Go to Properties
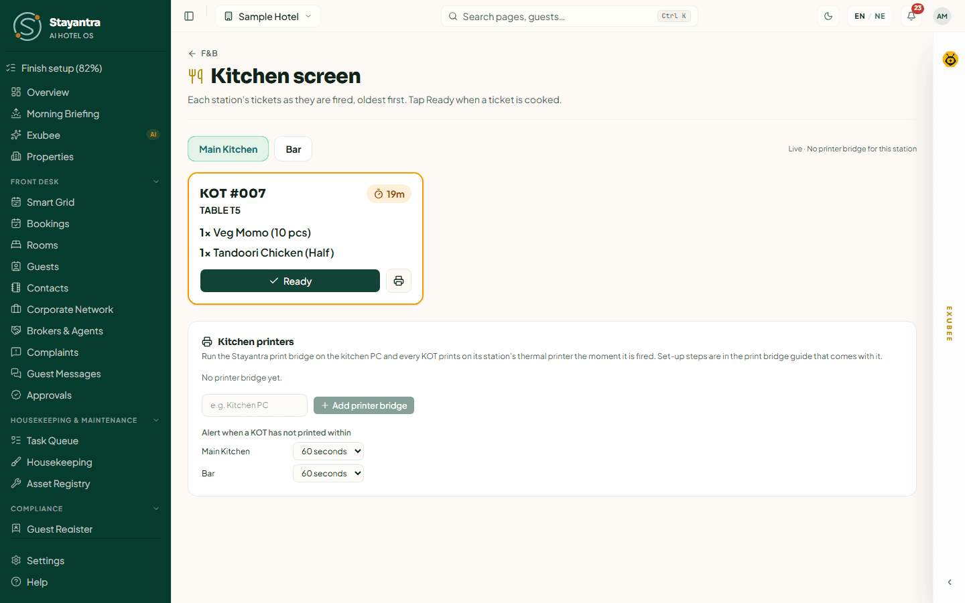 point(85,157)
